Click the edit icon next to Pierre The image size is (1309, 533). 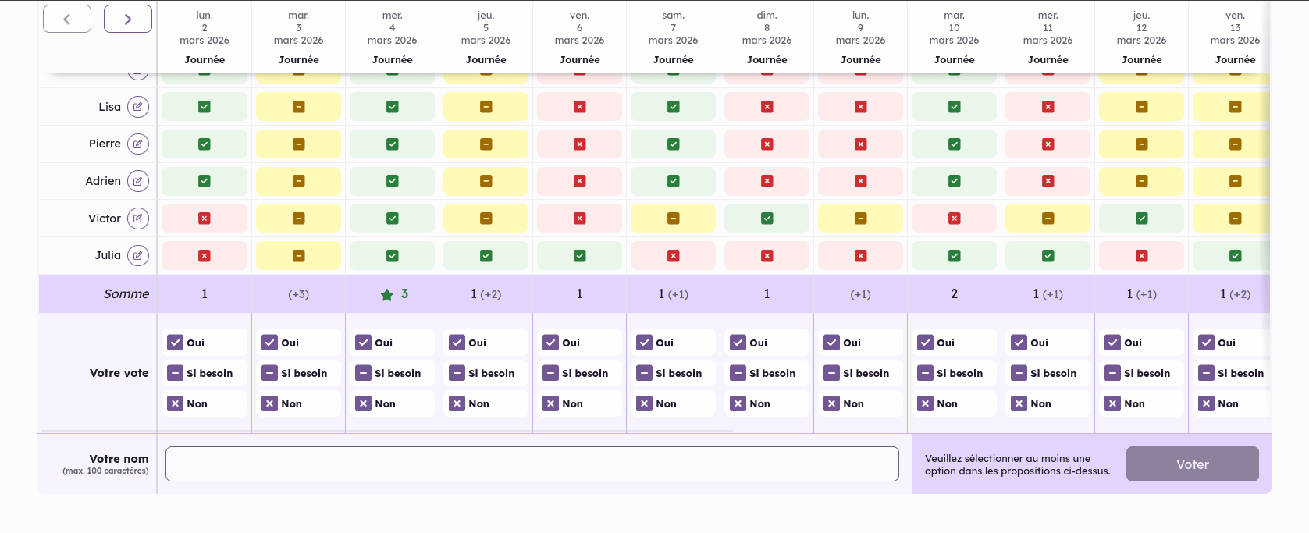[138, 144]
